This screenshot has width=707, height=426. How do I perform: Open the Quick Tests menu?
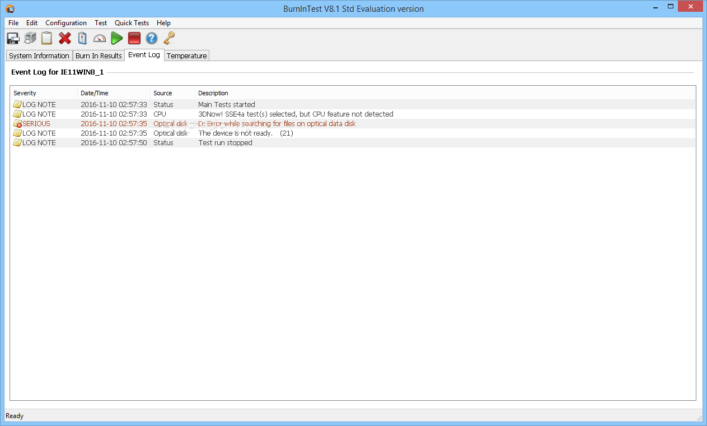[x=132, y=23]
